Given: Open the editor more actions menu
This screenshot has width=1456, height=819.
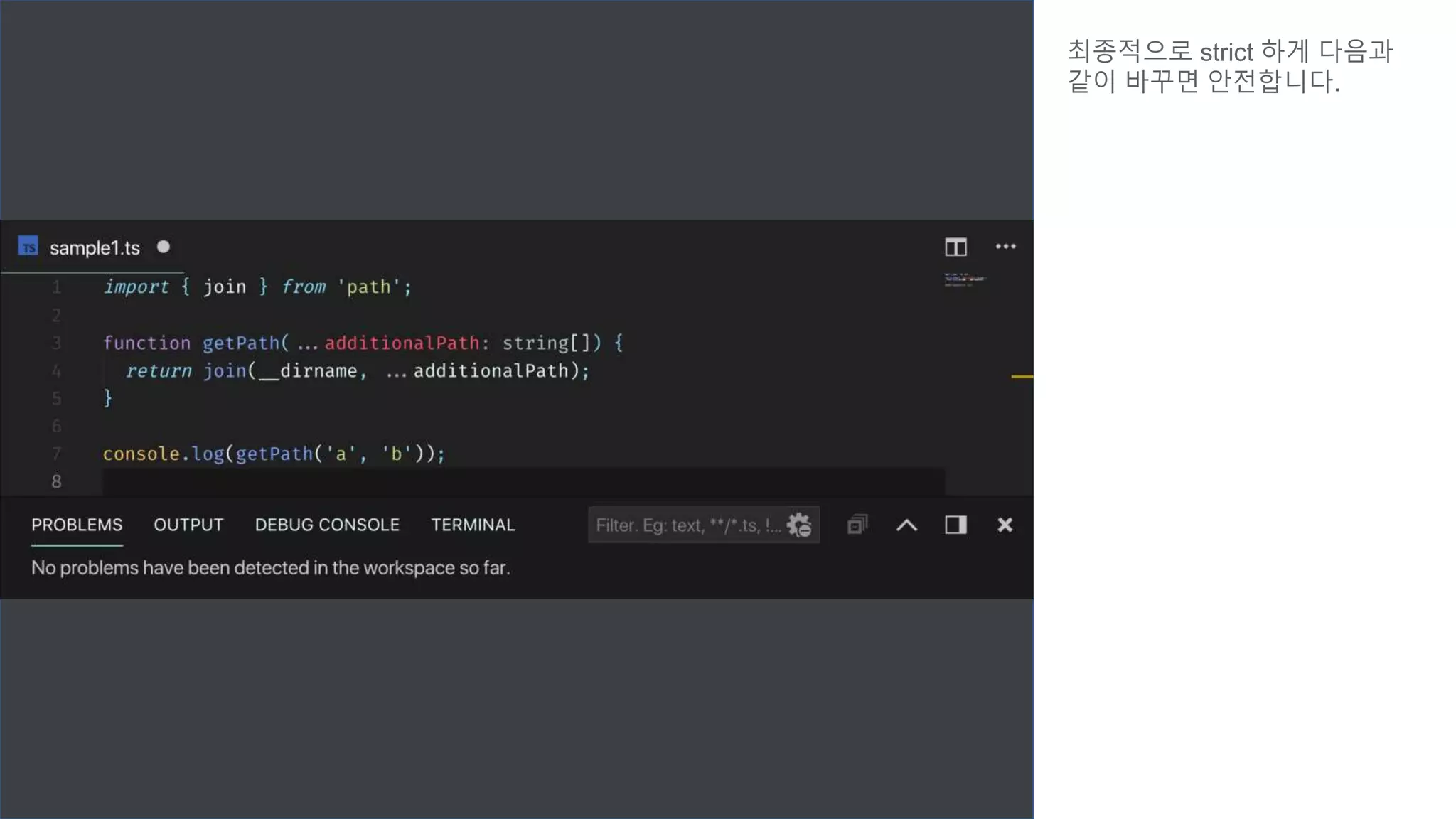Looking at the screenshot, I should coord(1005,247).
